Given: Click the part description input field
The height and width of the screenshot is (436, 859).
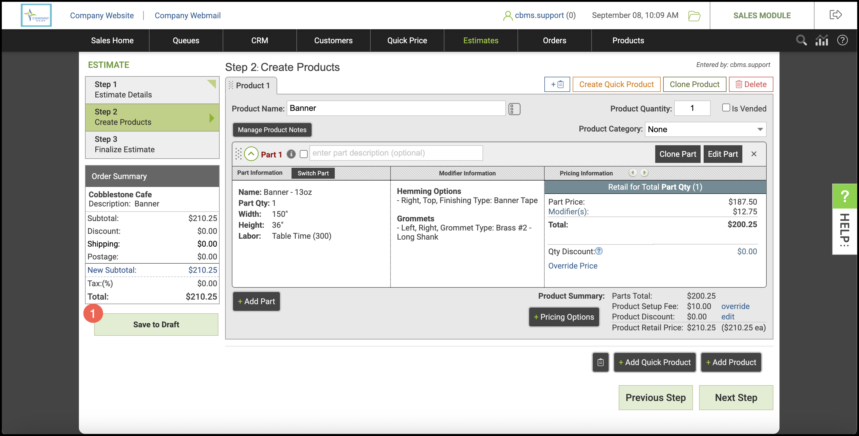Looking at the screenshot, I should [396, 153].
